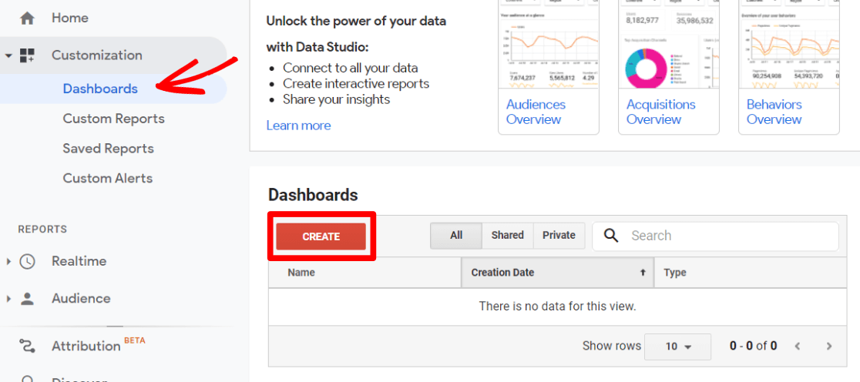Go to previous page arrow
Image resolution: width=860 pixels, height=382 pixels.
point(798,347)
